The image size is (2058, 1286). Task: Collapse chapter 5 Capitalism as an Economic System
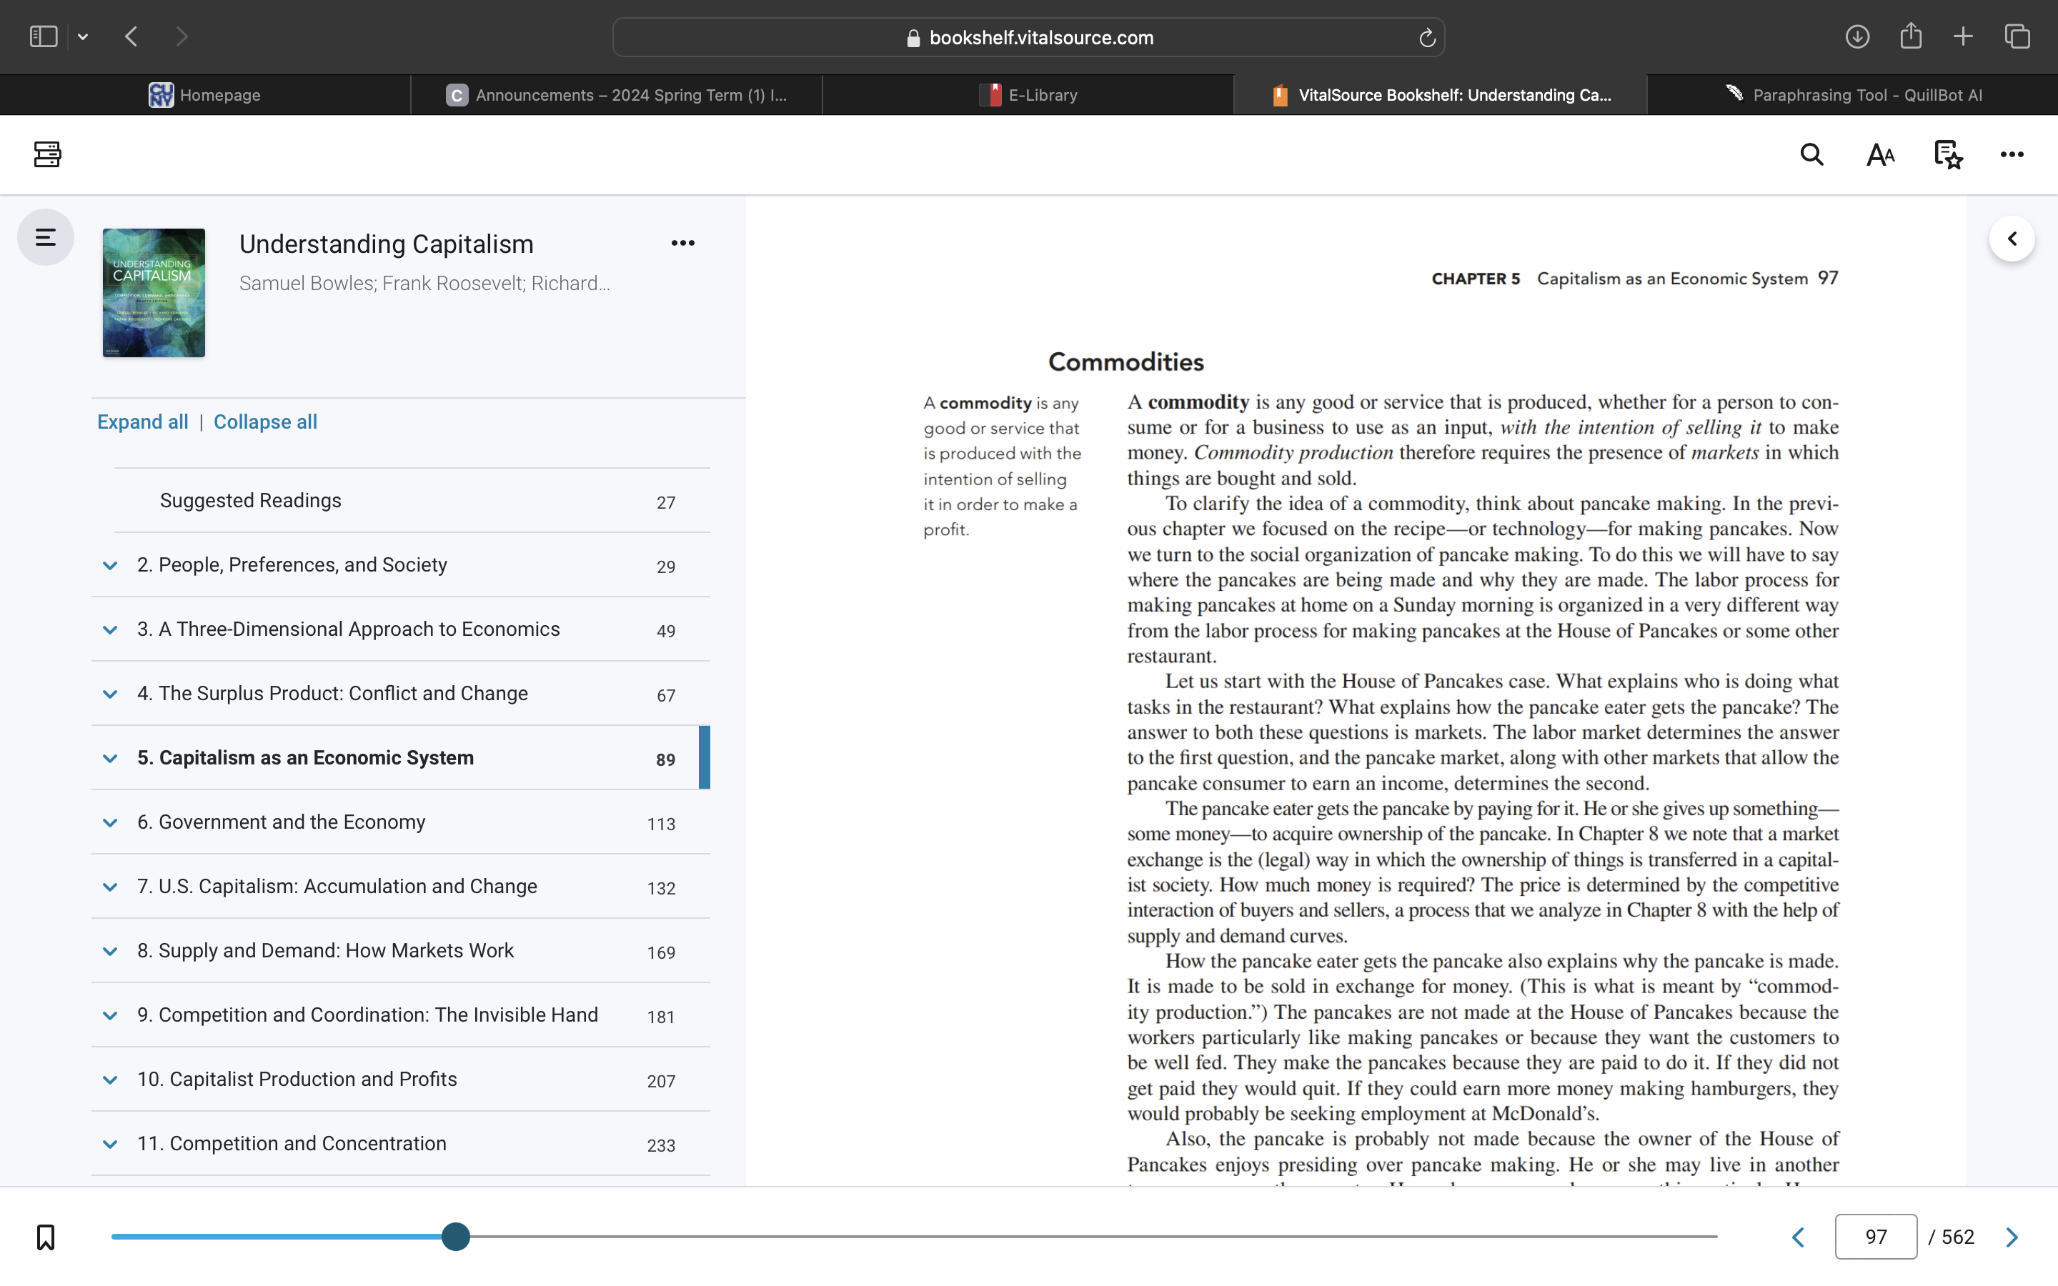click(110, 758)
